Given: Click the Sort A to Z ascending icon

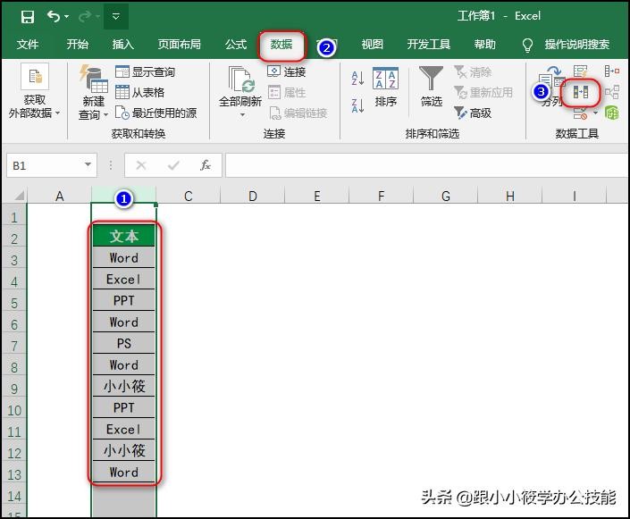Looking at the screenshot, I should (357, 79).
